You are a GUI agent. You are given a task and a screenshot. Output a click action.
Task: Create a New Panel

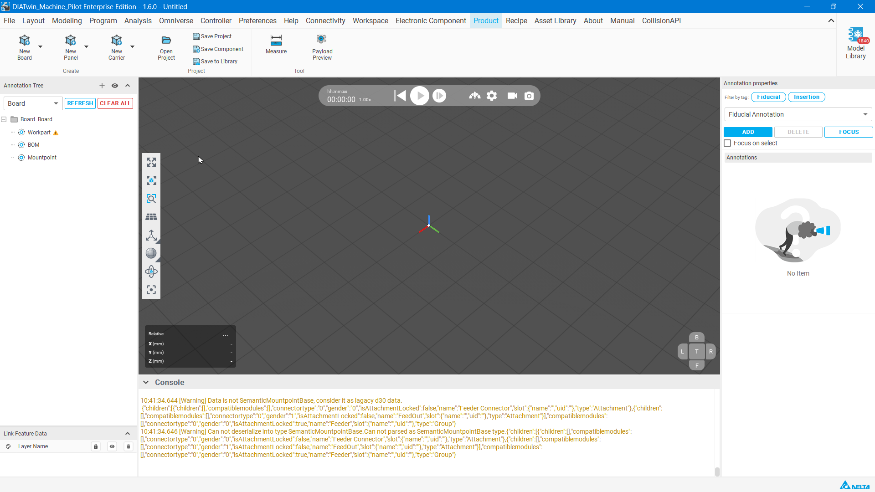[71, 47]
